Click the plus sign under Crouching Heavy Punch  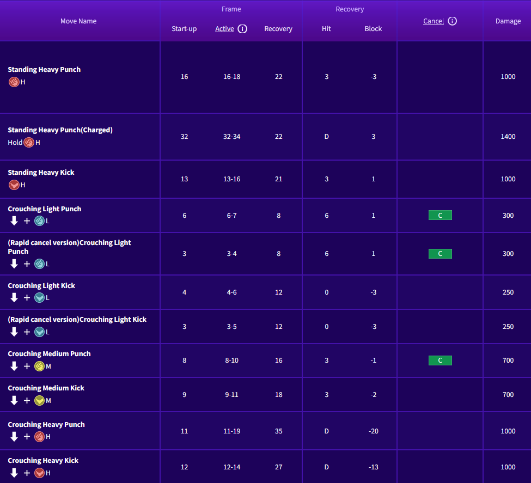pos(27,437)
